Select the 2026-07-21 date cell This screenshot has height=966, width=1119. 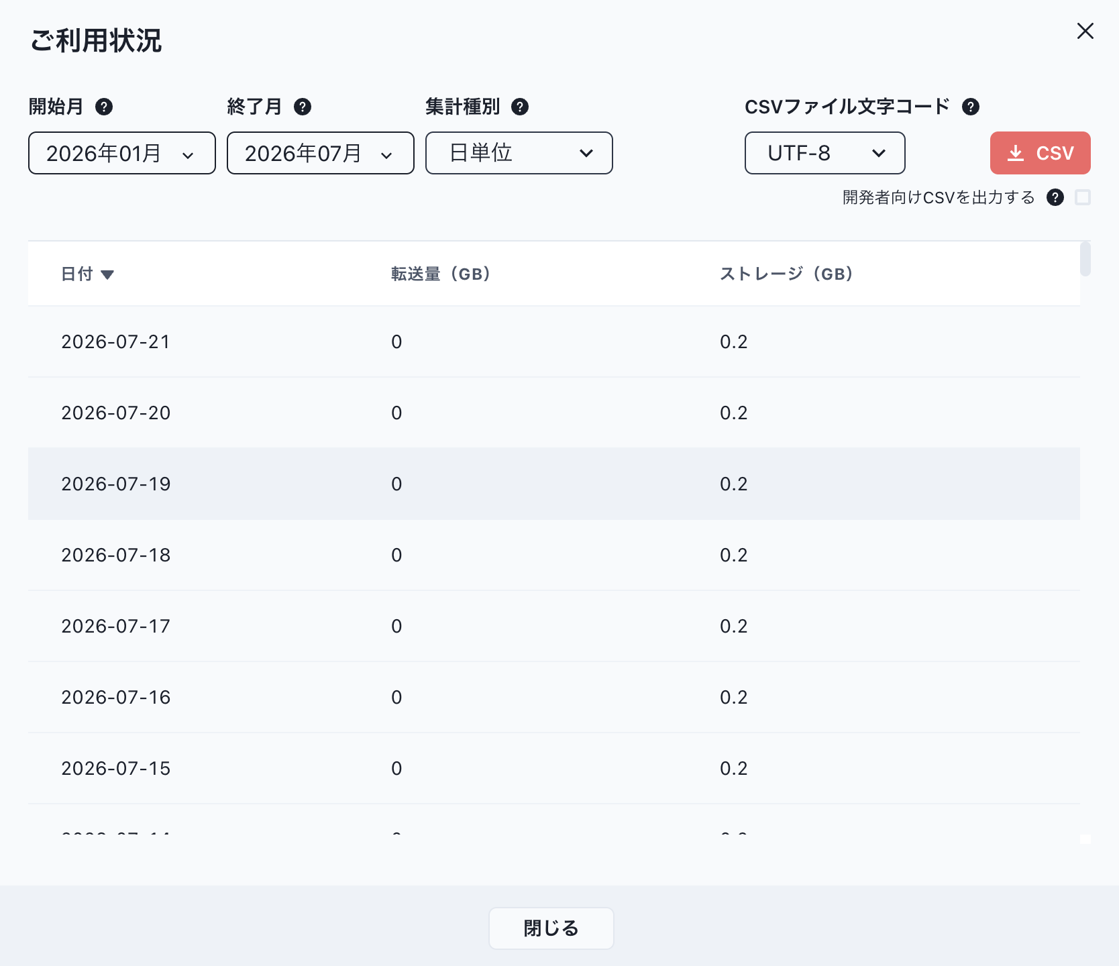(116, 342)
